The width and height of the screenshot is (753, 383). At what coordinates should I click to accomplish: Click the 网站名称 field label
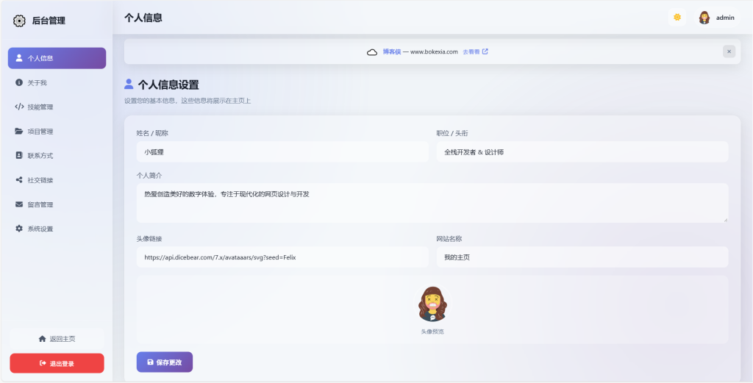(x=449, y=238)
